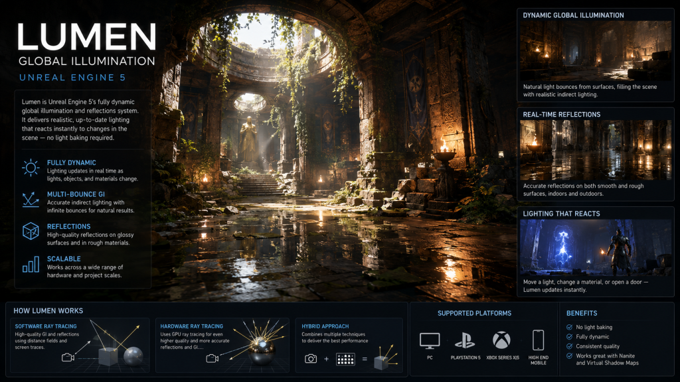Click the Software Ray Tracing heading

click(46, 326)
